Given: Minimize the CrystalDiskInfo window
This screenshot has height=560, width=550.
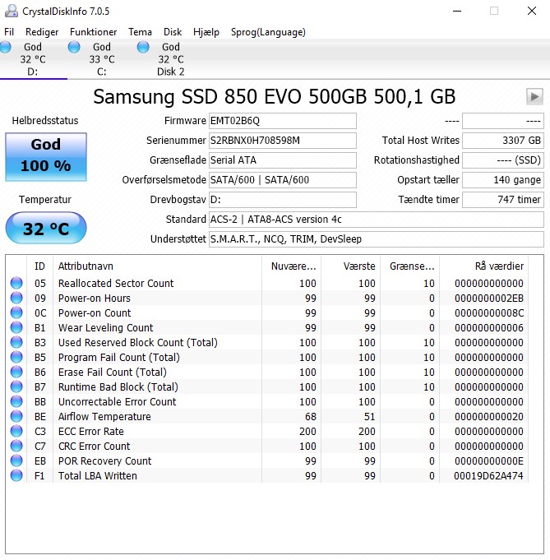Looking at the screenshot, I should point(457,11).
